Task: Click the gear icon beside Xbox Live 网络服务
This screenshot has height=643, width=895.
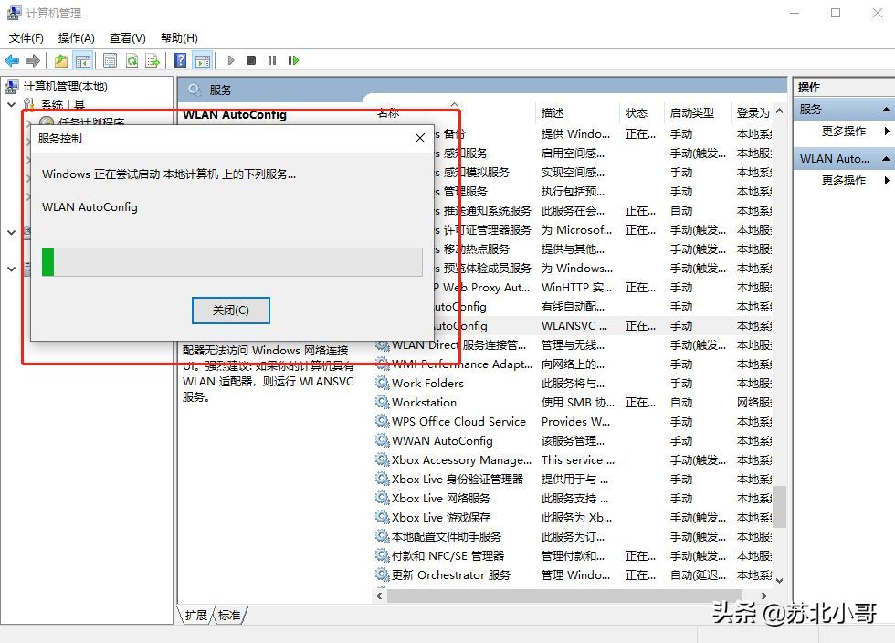Action: tap(382, 498)
